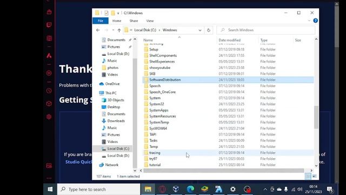Select the System32 folder
This screenshot has width=346, height=195.
pyautogui.click(x=156, y=104)
